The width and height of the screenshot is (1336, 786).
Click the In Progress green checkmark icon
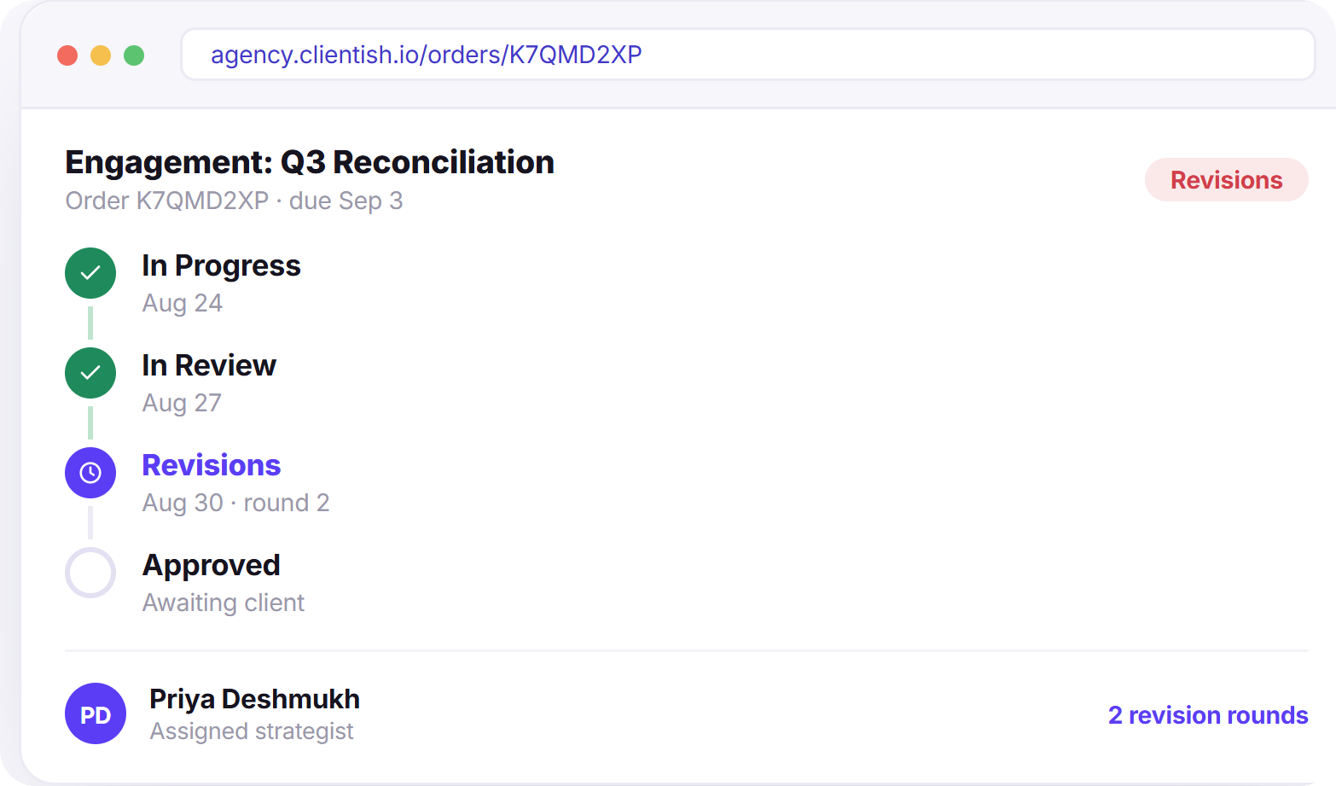tap(90, 273)
